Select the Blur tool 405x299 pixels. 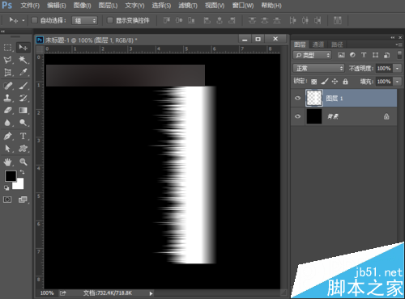pos(7,123)
